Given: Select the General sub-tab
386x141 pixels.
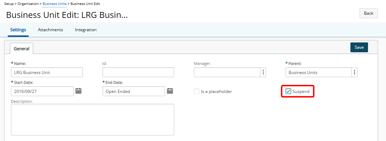Looking at the screenshot, I should point(22,48).
